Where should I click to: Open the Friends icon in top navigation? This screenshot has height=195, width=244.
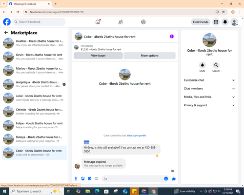click(121, 22)
